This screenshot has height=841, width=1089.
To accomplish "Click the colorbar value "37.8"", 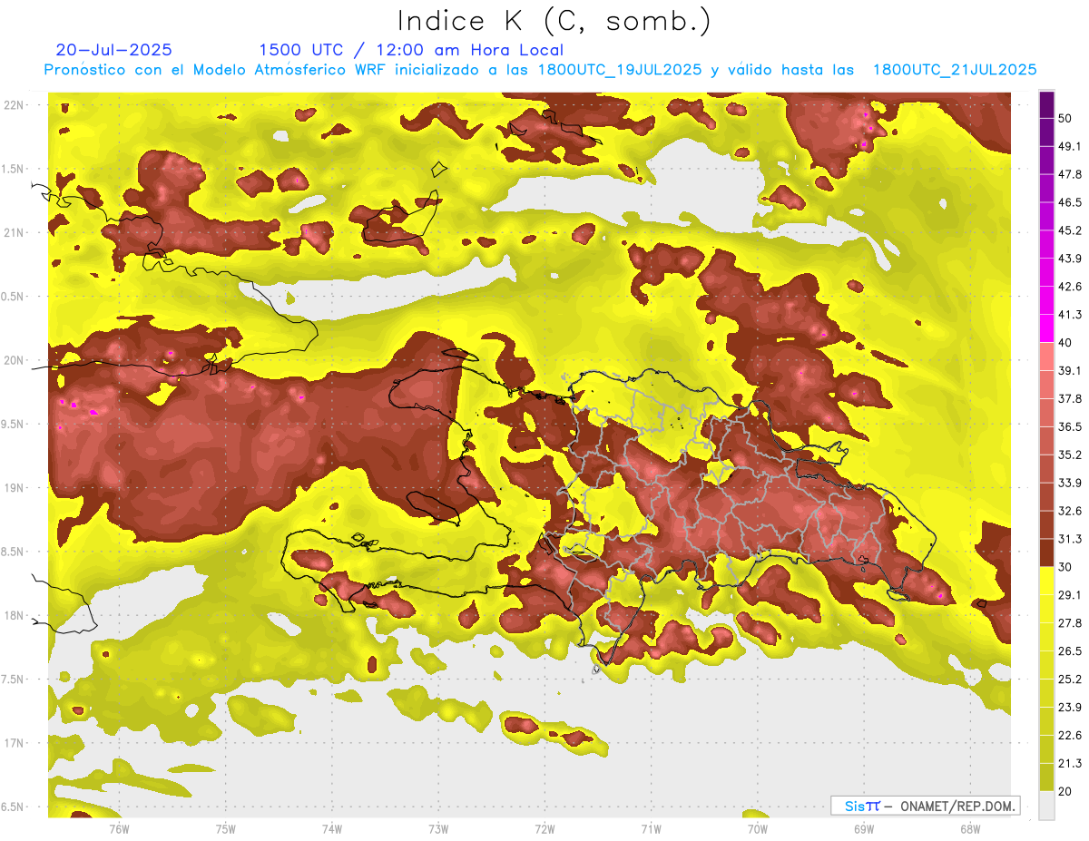I will tap(1069, 398).
